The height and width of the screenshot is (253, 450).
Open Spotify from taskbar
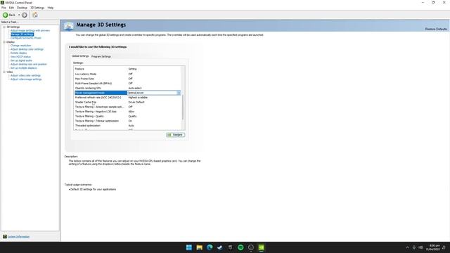[x=240, y=247]
